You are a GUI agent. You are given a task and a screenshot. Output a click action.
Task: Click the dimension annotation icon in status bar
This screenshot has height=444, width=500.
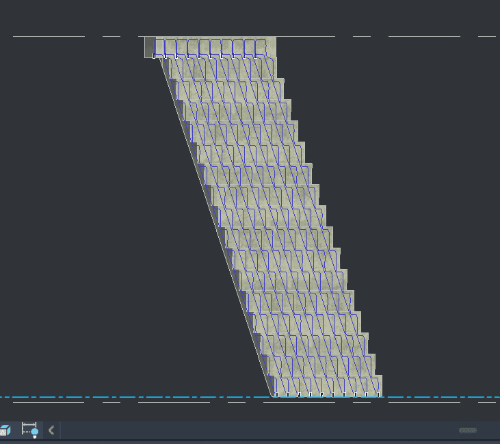pyautogui.click(x=29, y=430)
